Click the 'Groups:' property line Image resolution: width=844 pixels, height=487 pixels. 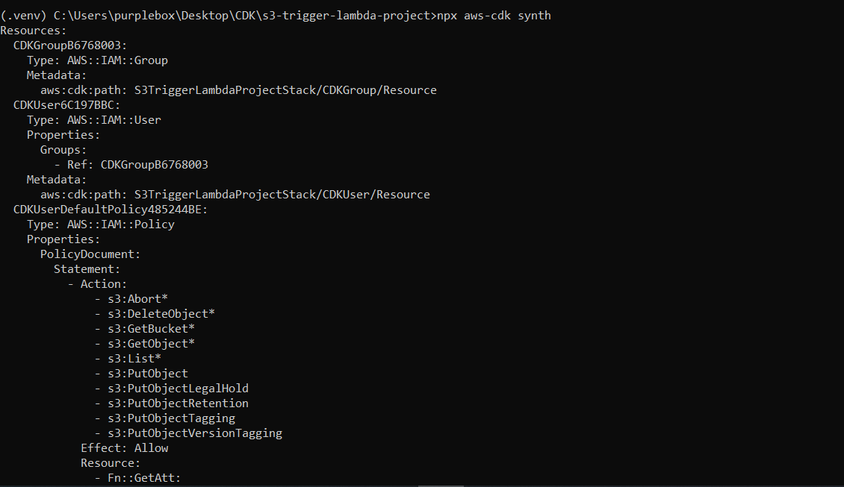(x=63, y=150)
